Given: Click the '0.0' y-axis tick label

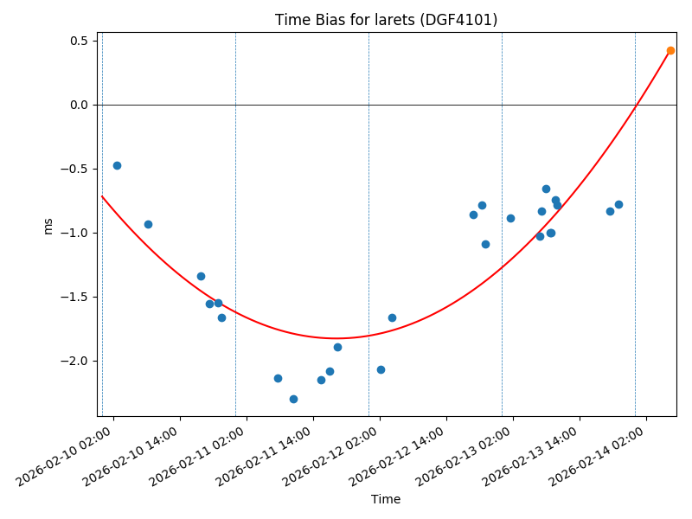Looking at the screenshot, I should 79,105.
